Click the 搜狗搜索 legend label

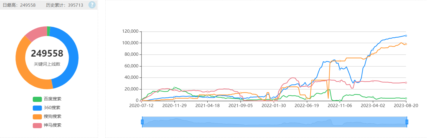[x=52, y=117]
